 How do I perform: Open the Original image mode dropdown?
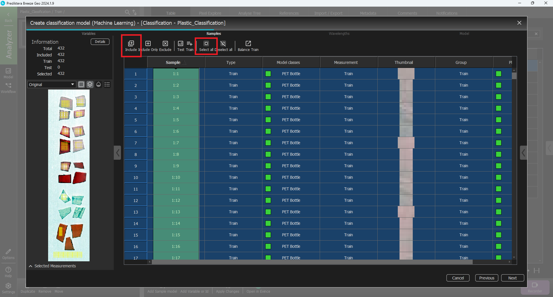(x=52, y=85)
